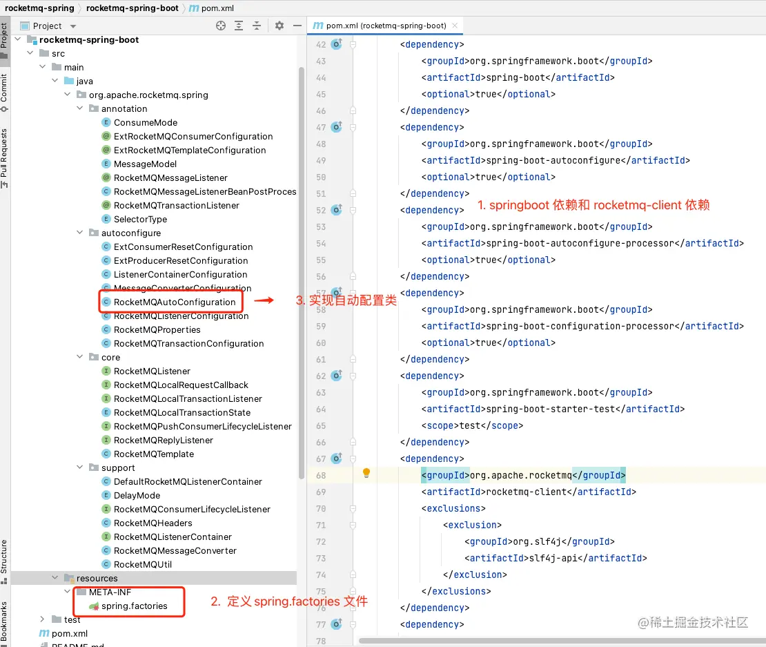Expand the test folder
Screen dimensions: 766x647
(x=43, y=619)
